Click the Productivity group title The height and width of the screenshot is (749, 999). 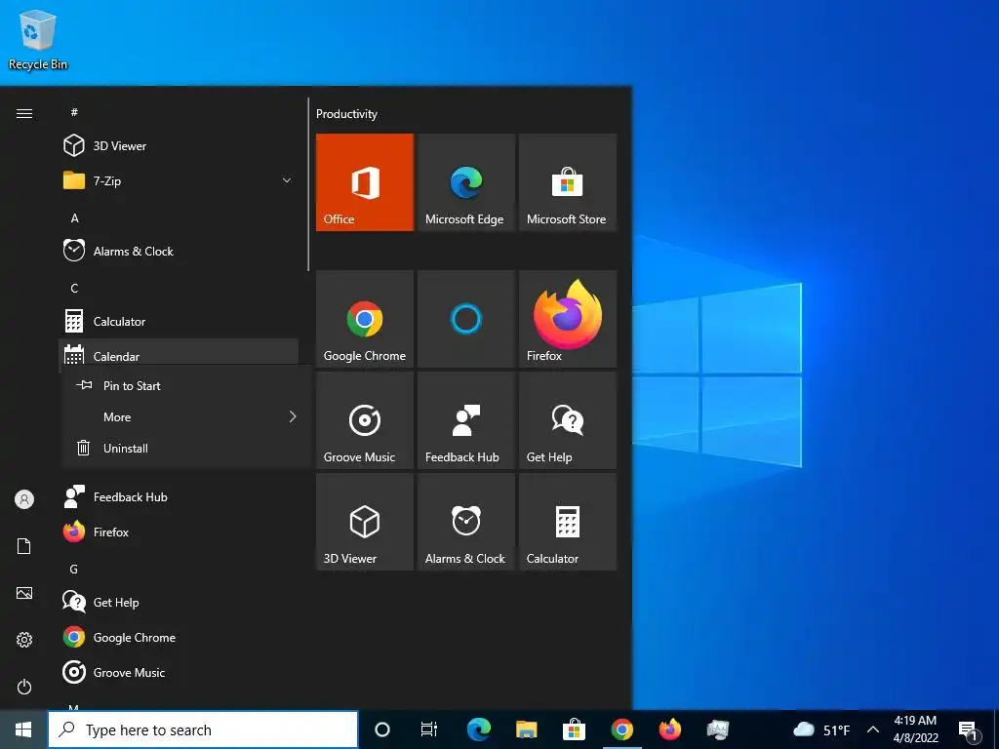click(x=346, y=114)
